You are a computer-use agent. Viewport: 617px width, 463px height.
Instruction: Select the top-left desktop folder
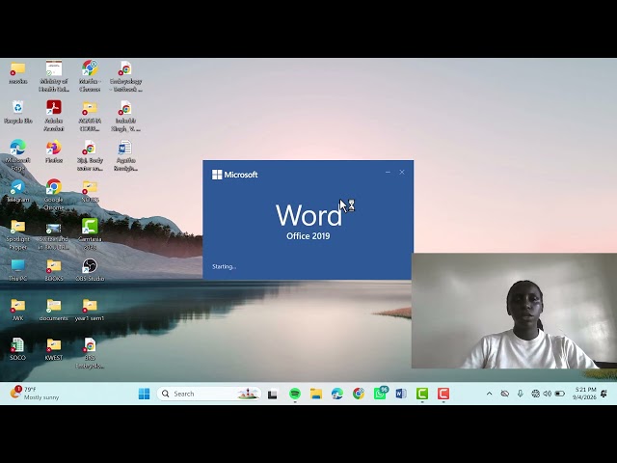[x=17, y=72]
